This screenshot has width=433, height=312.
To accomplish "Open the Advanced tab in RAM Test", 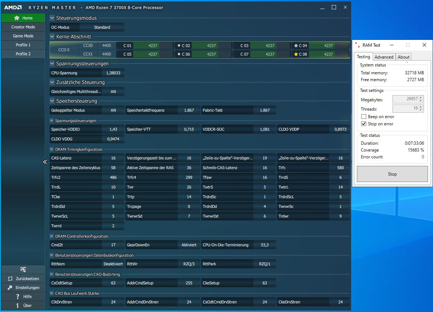I will (384, 57).
